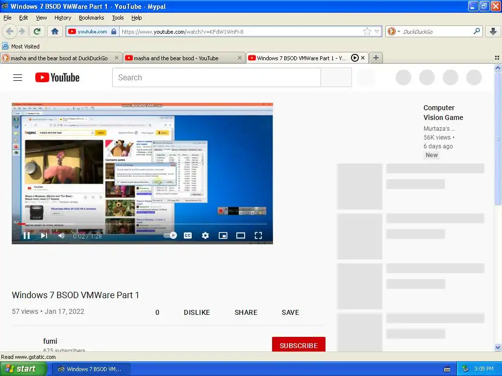
Task: Go back to previous page
Action: pyautogui.click(x=10, y=31)
